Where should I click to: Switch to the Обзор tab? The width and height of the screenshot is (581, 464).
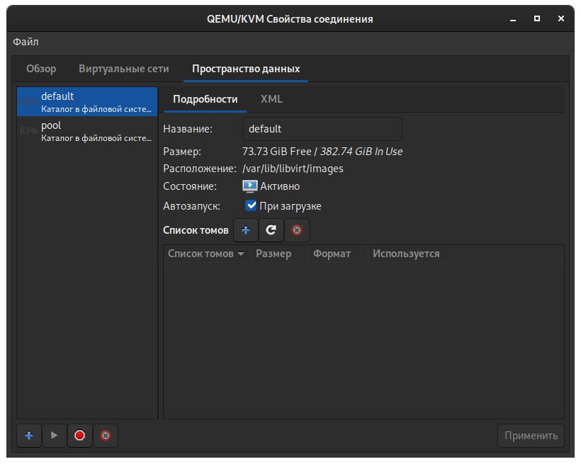[x=41, y=69]
